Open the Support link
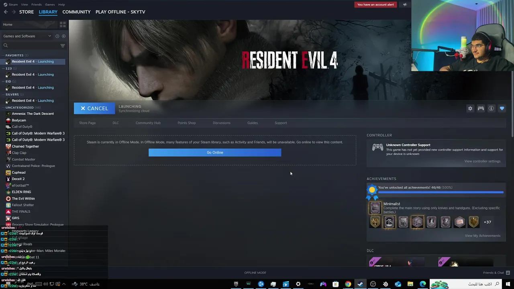 point(281,123)
